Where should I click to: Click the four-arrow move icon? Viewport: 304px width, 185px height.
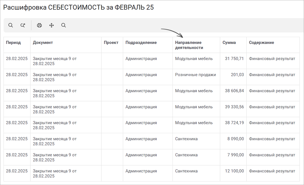click(52, 25)
